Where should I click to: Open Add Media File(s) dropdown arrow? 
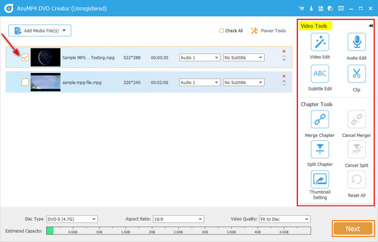coord(64,31)
